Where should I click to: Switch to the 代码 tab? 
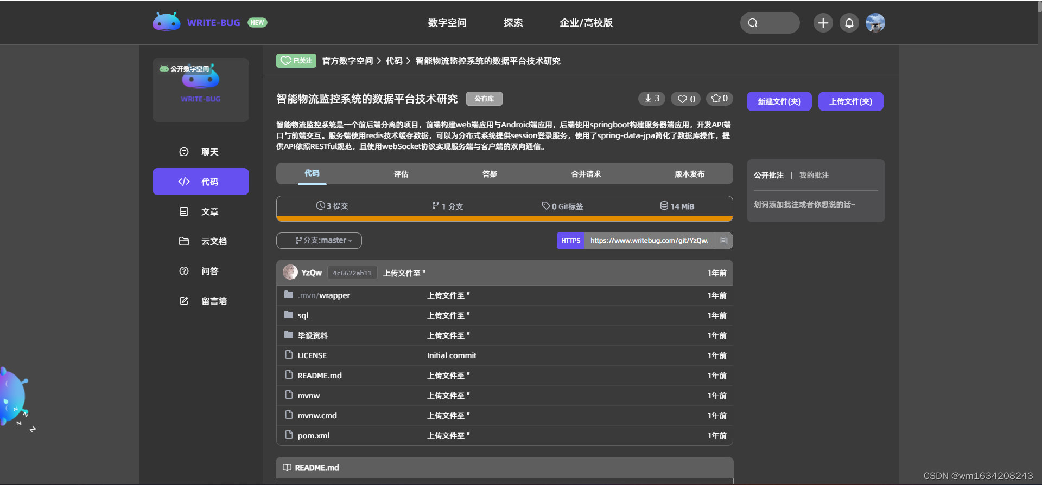coord(312,173)
